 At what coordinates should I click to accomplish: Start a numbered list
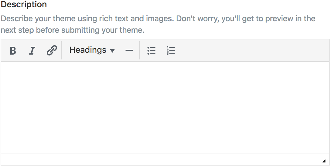171,50
